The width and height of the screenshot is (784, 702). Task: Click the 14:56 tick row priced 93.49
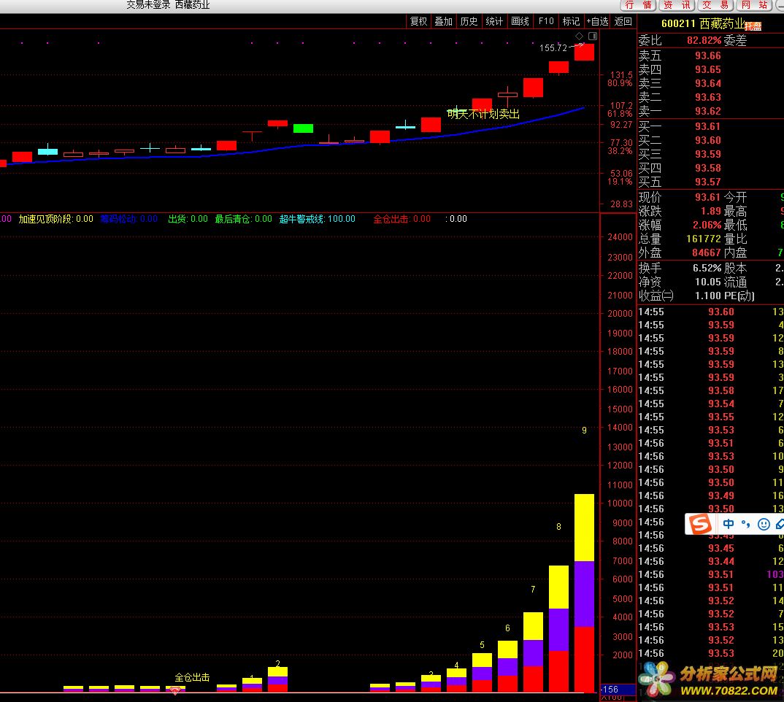click(711, 495)
